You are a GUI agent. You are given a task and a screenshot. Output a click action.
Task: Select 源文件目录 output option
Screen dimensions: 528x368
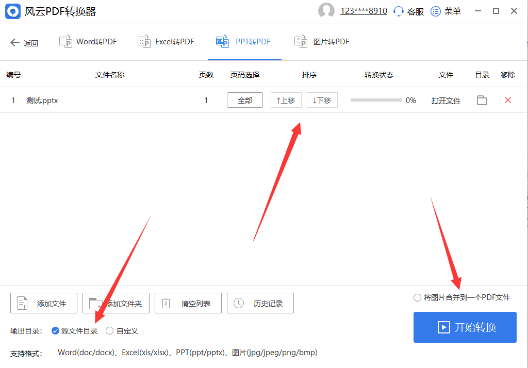click(x=74, y=331)
